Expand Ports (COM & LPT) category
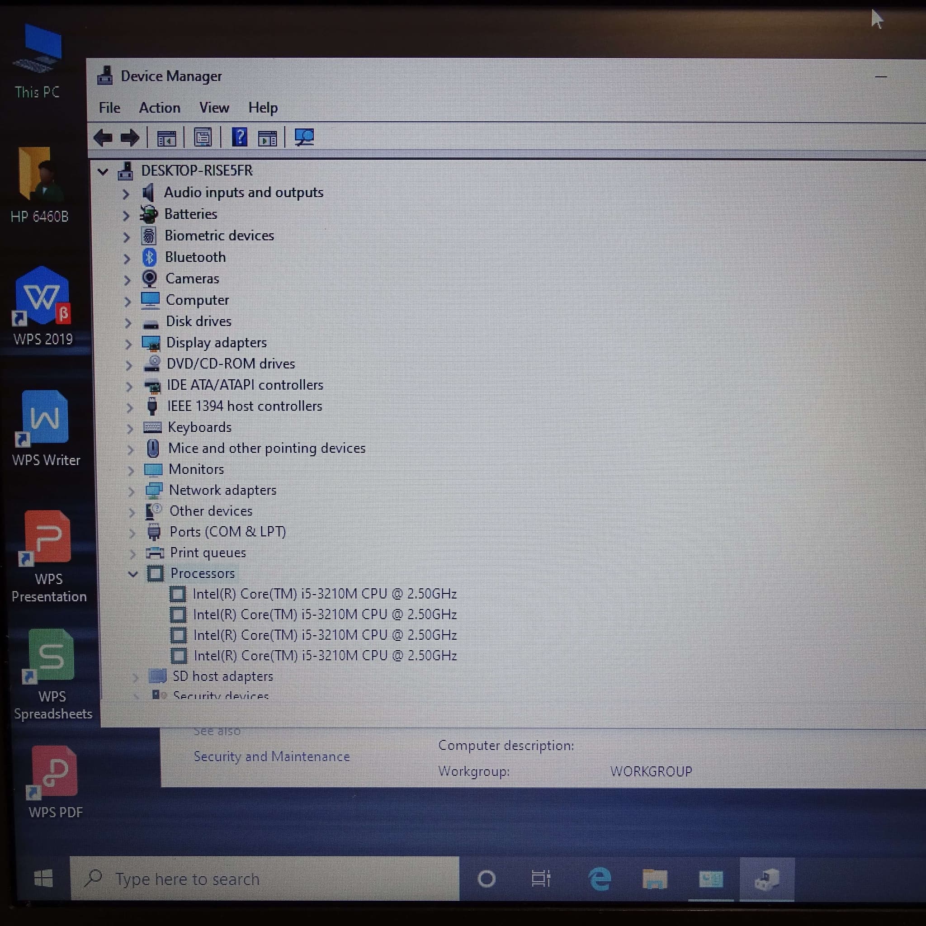Viewport: 926px width, 926px height. tap(132, 533)
